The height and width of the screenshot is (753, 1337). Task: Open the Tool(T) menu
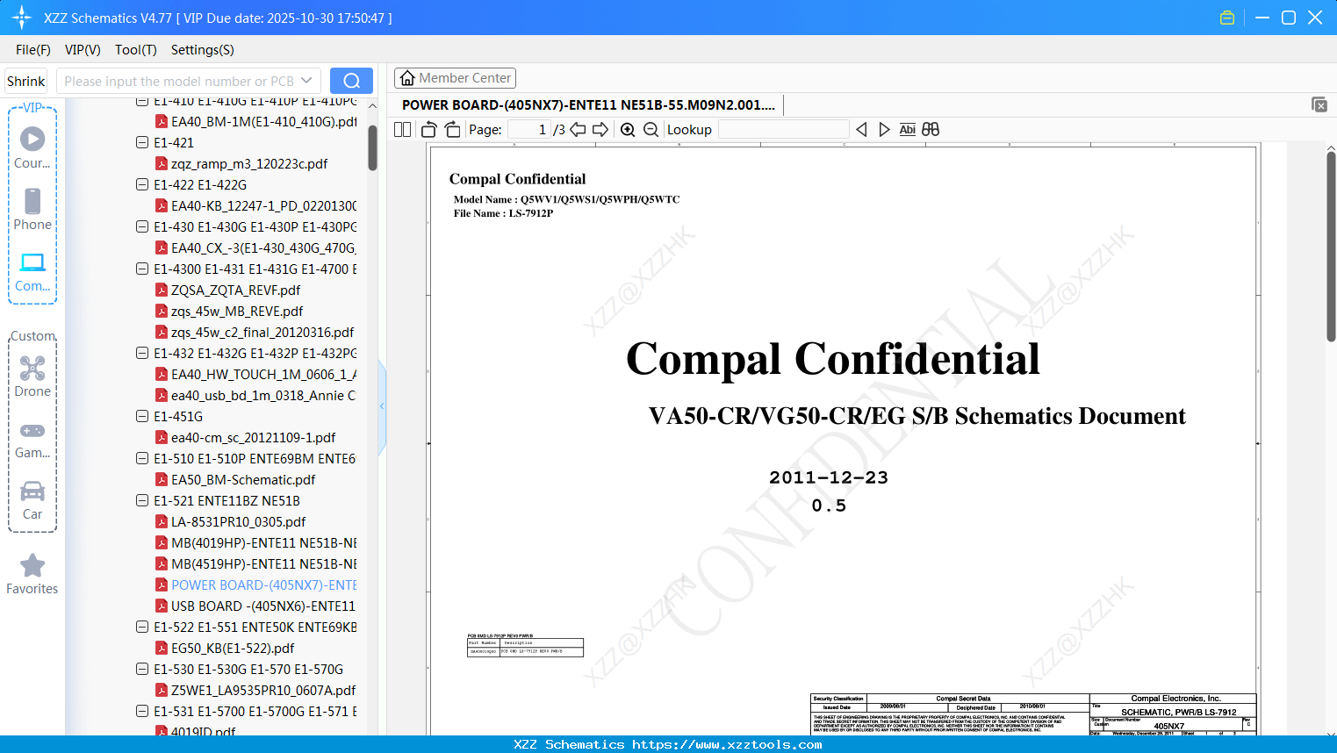pos(136,50)
